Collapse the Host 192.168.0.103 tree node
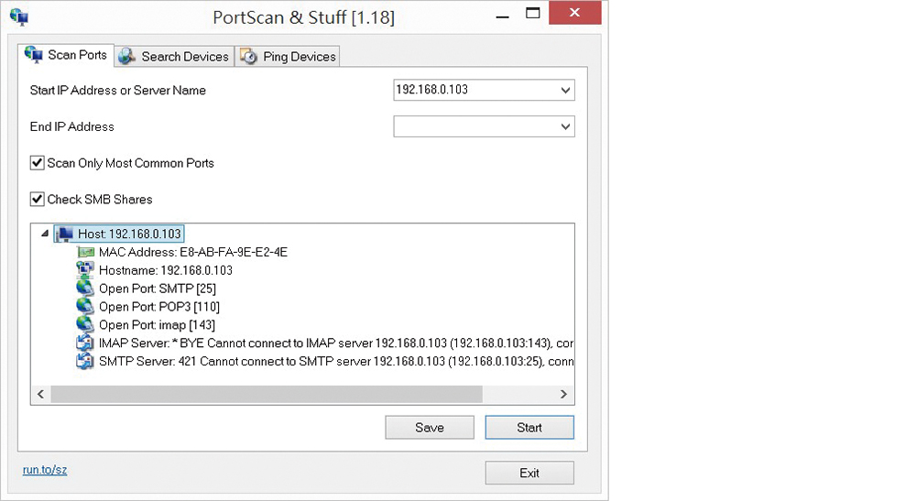This screenshot has width=916, height=501. [x=44, y=234]
